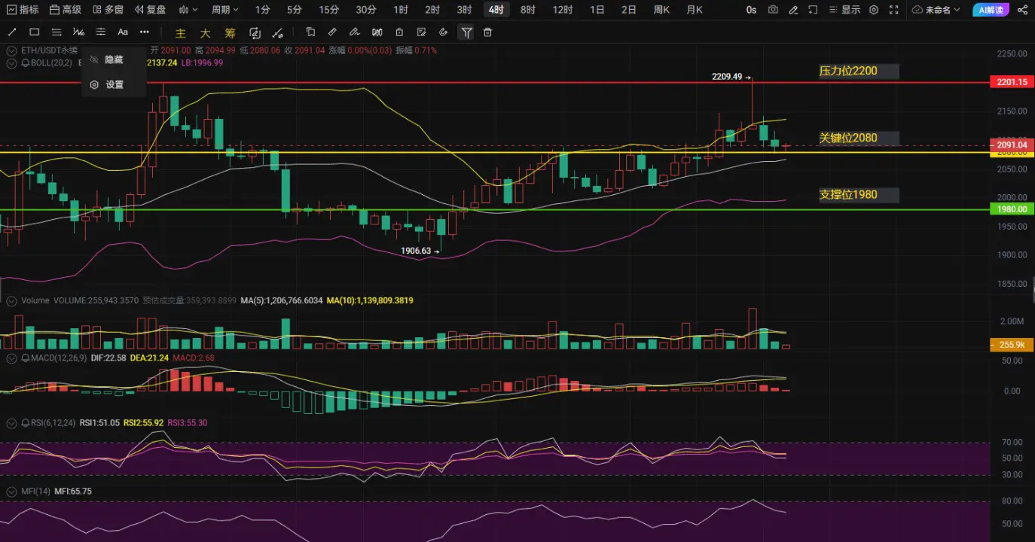This screenshot has height=542, width=1035.
Task: Select the rectangle shape drawing tool
Action: pos(35,32)
